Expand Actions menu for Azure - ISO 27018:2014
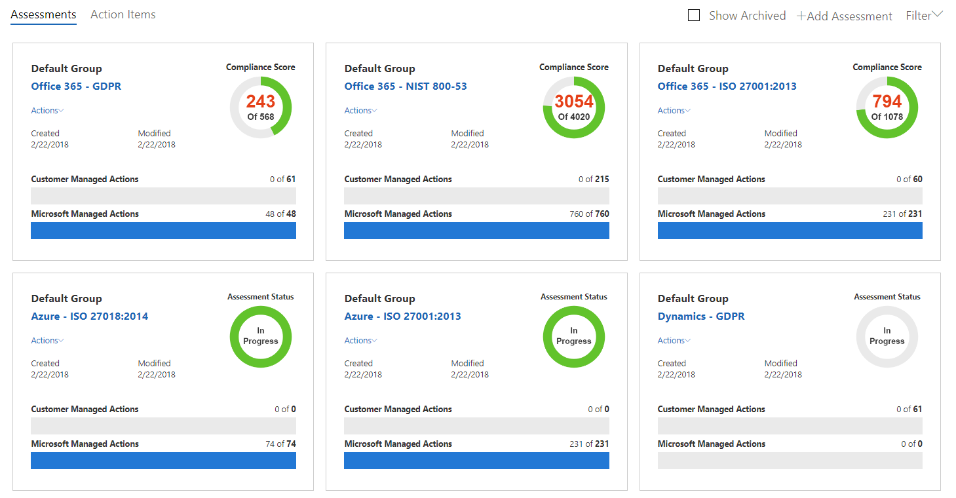Image resolution: width=956 pixels, height=498 pixels. point(48,340)
